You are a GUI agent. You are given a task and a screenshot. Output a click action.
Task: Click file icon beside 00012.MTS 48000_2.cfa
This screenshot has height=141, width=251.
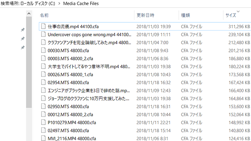(x=43, y=114)
